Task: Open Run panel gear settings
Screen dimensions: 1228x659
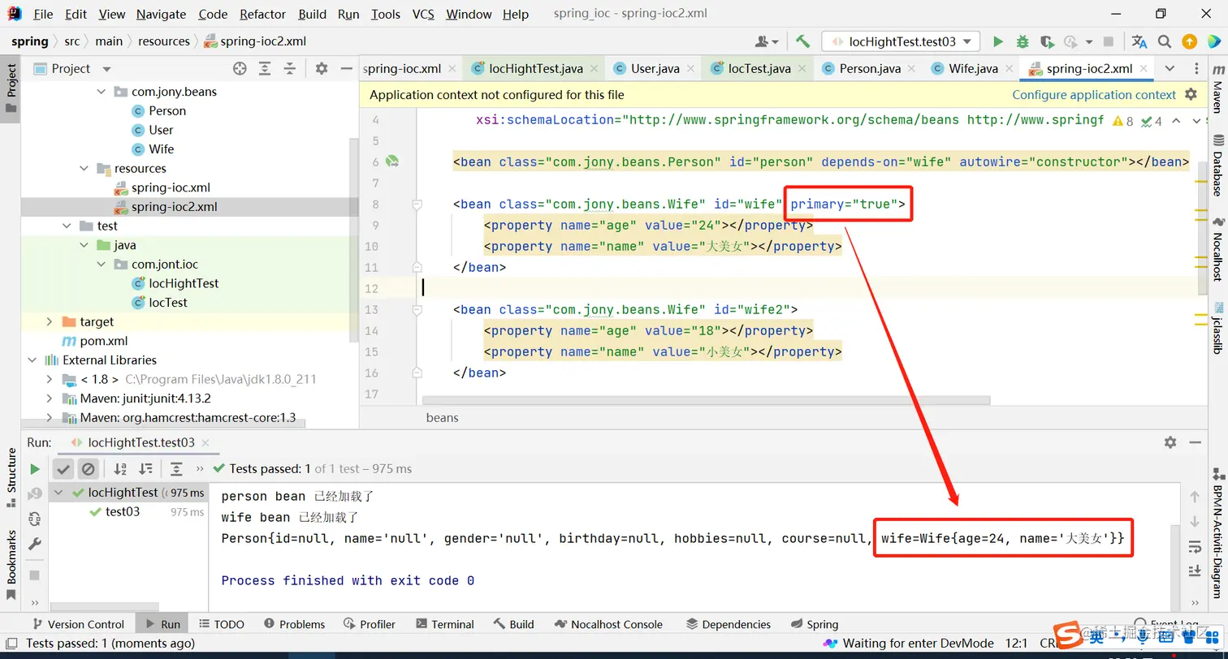Action: tap(1170, 442)
